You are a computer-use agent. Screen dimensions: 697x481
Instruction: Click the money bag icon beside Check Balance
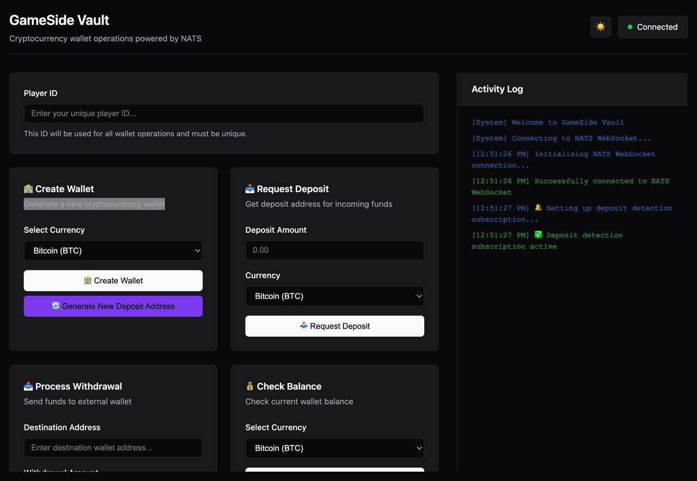click(x=250, y=386)
